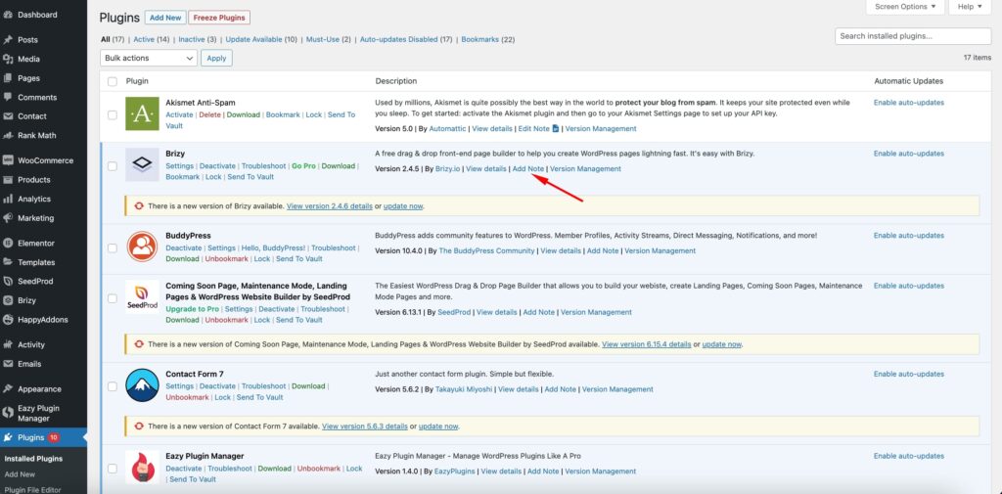
Task: Check the select-all plugins checkbox
Action: [113, 81]
